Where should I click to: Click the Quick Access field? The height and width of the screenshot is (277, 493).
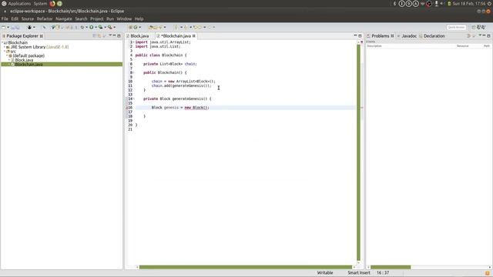(456, 28)
